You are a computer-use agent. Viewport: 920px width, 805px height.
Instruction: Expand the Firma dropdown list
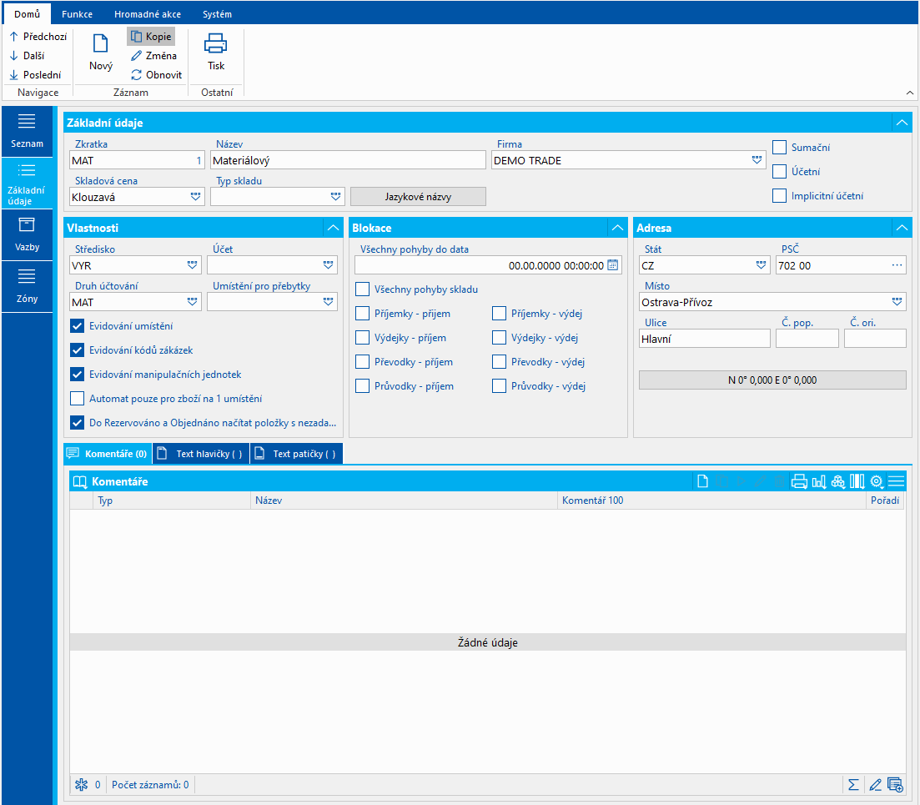(757, 160)
